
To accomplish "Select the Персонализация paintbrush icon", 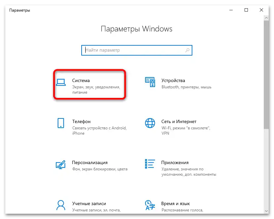I will click(x=60, y=165).
